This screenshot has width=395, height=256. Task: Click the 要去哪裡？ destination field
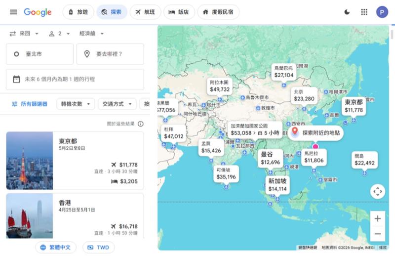(110, 54)
